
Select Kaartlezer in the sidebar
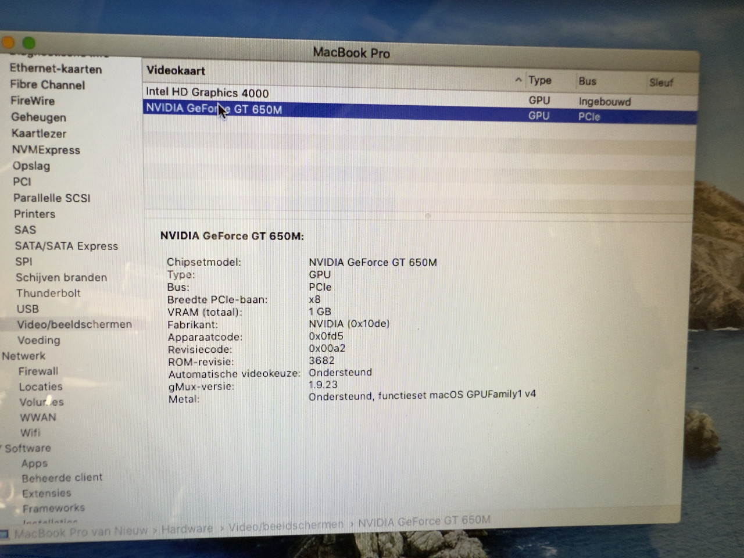[39, 133]
